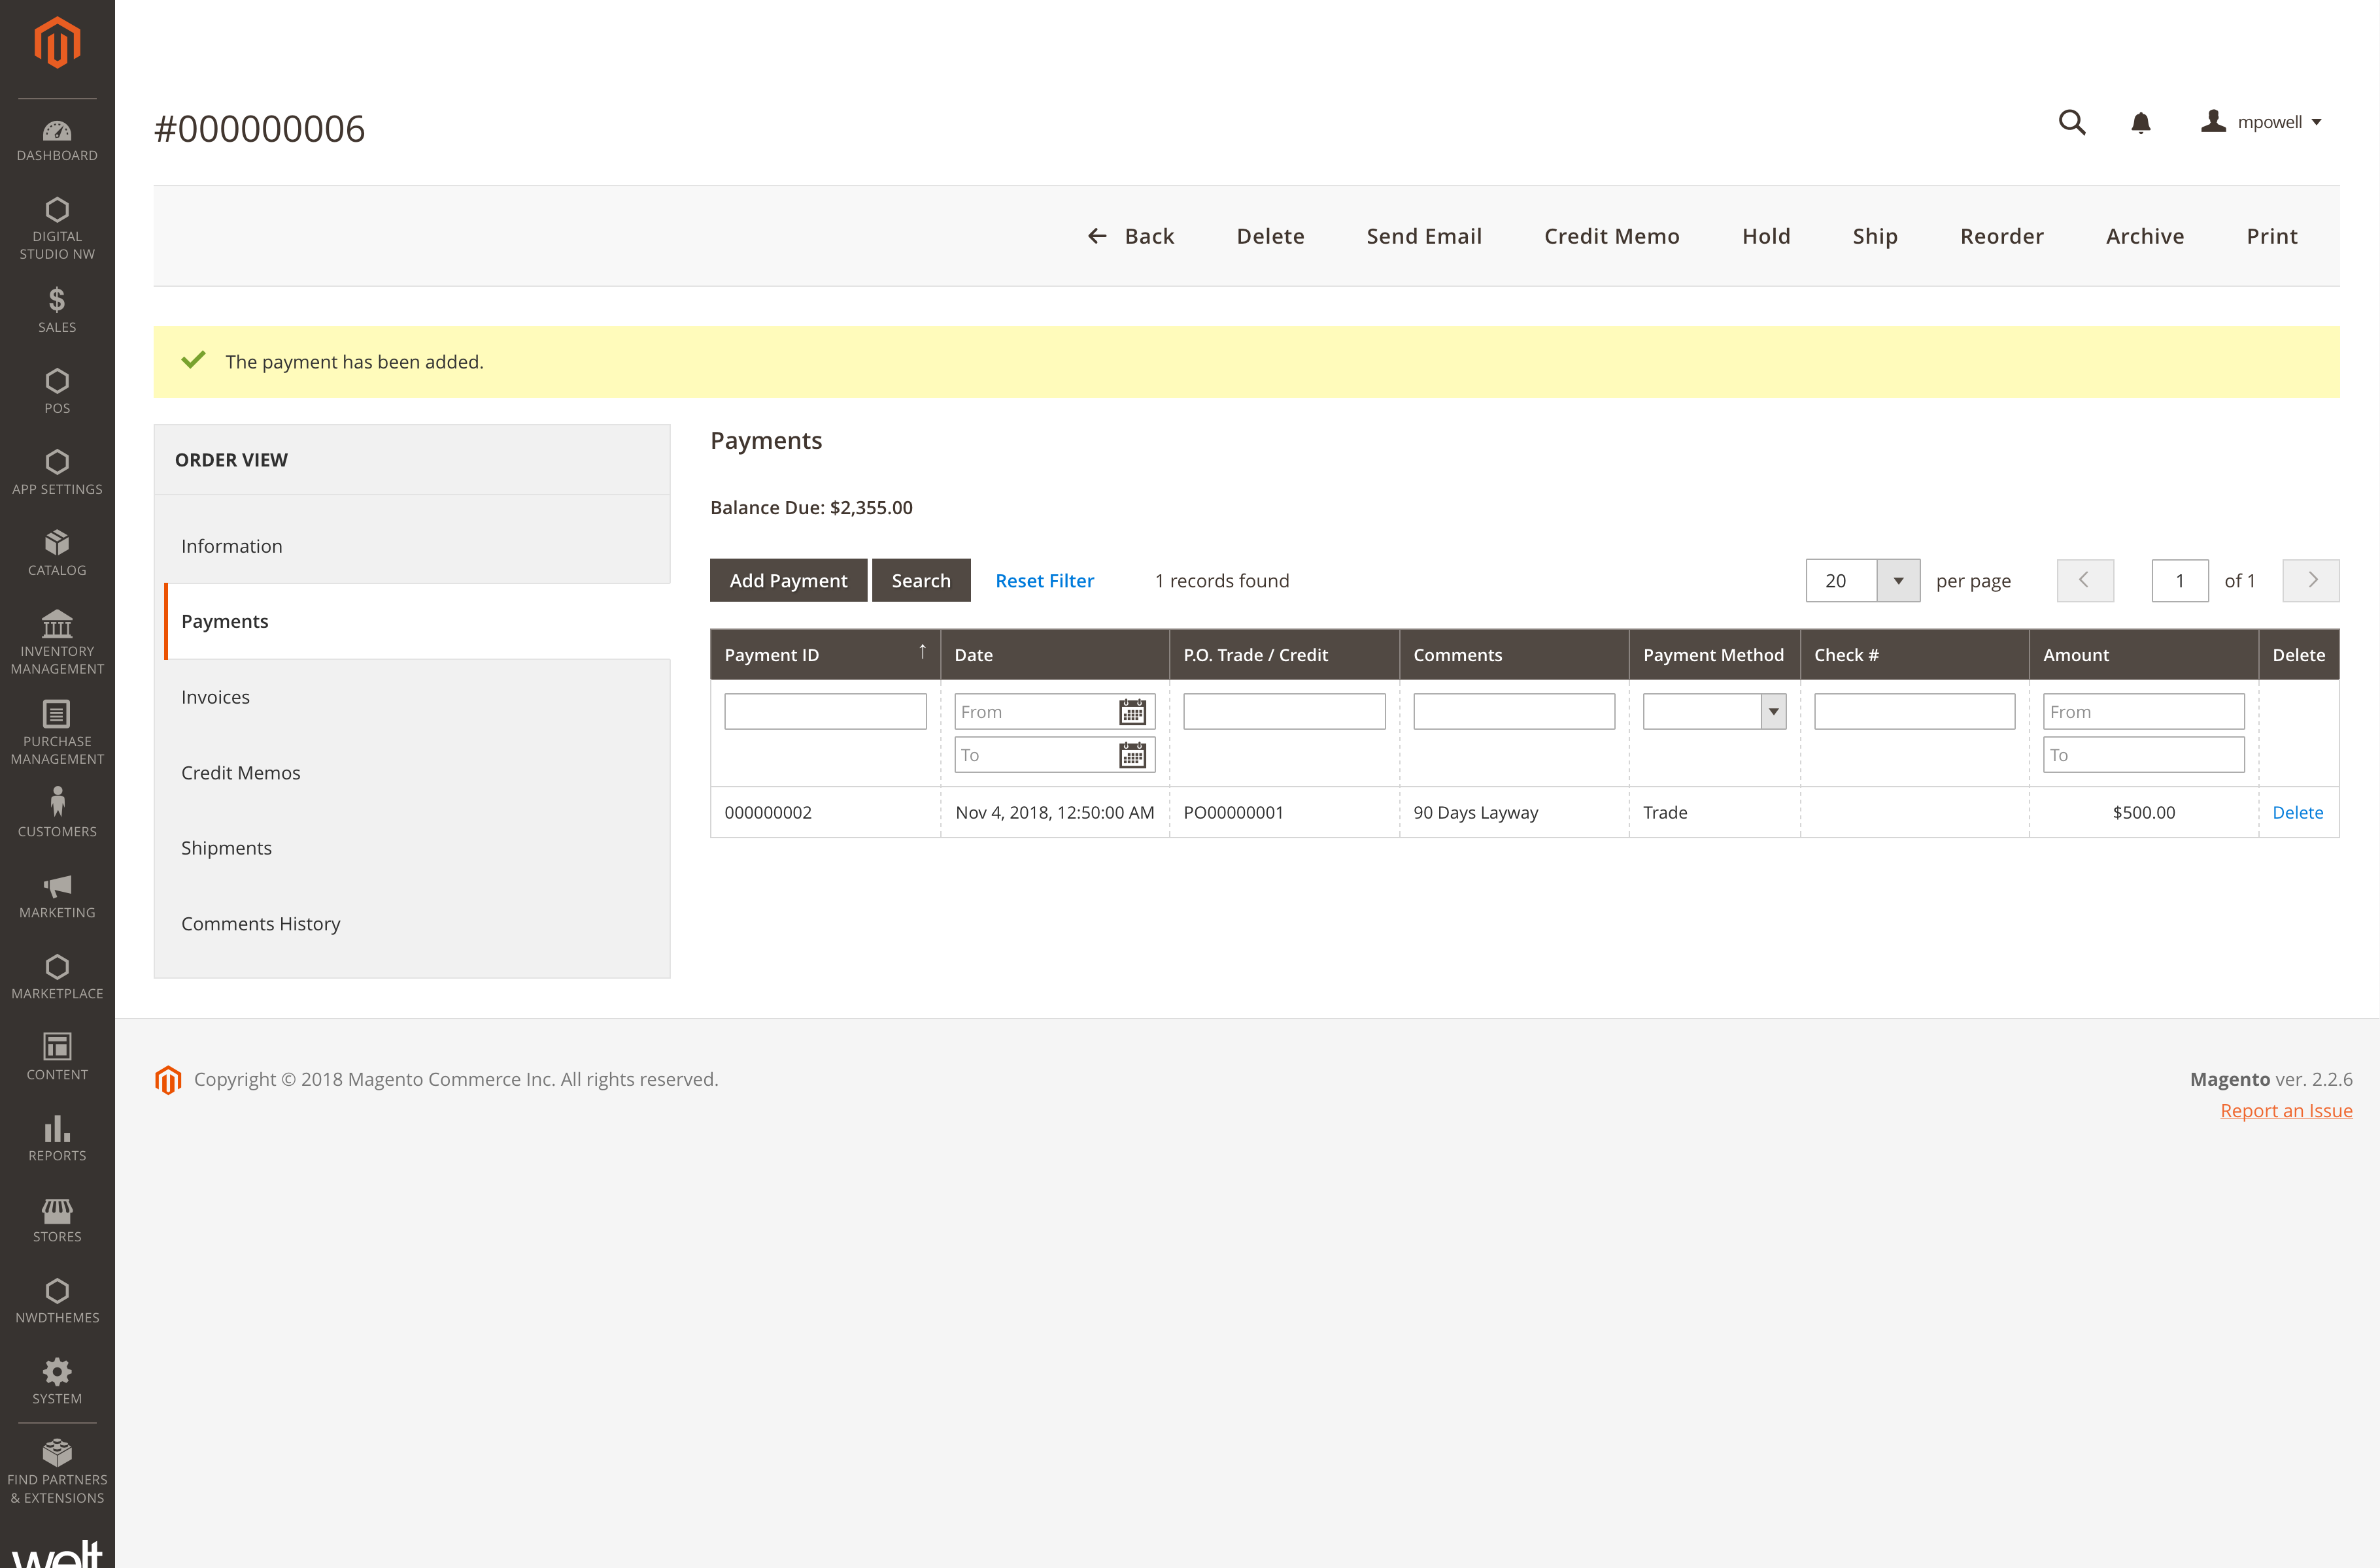Expand the mpowell account menu
Image resolution: width=2380 pixels, height=1568 pixels.
tap(2262, 122)
